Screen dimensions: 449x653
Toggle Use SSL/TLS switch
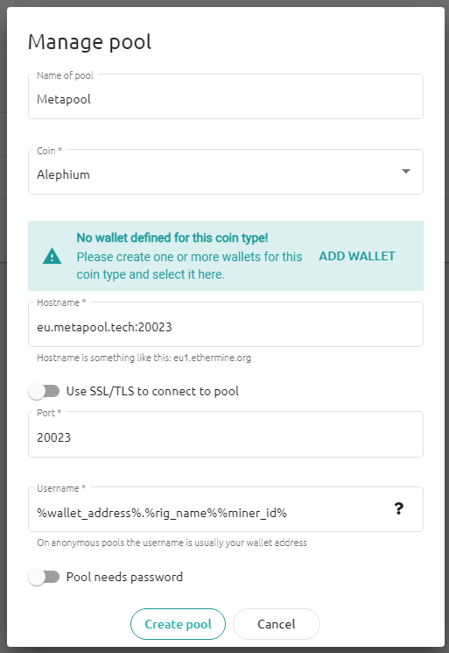tap(44, 391)
